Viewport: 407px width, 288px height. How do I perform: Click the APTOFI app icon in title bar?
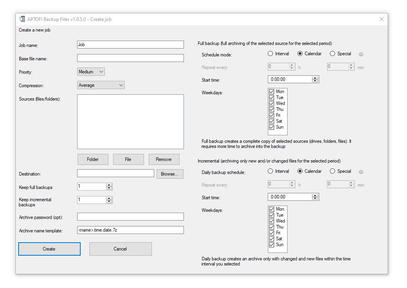point(22,19)
